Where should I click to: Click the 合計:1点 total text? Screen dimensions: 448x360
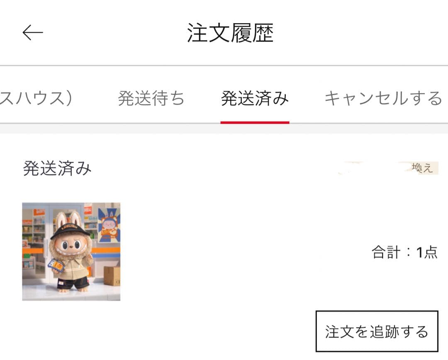(404, 252)
